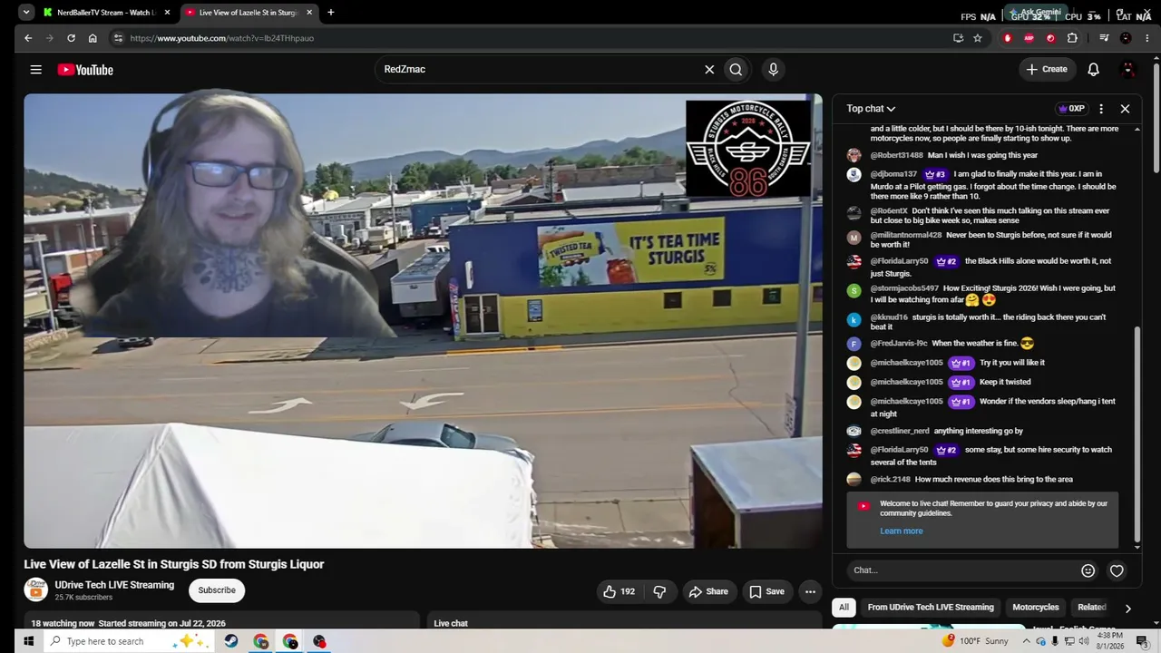
Task: Close the NerdBallerTV Stream tab
Action: (167, 13)
